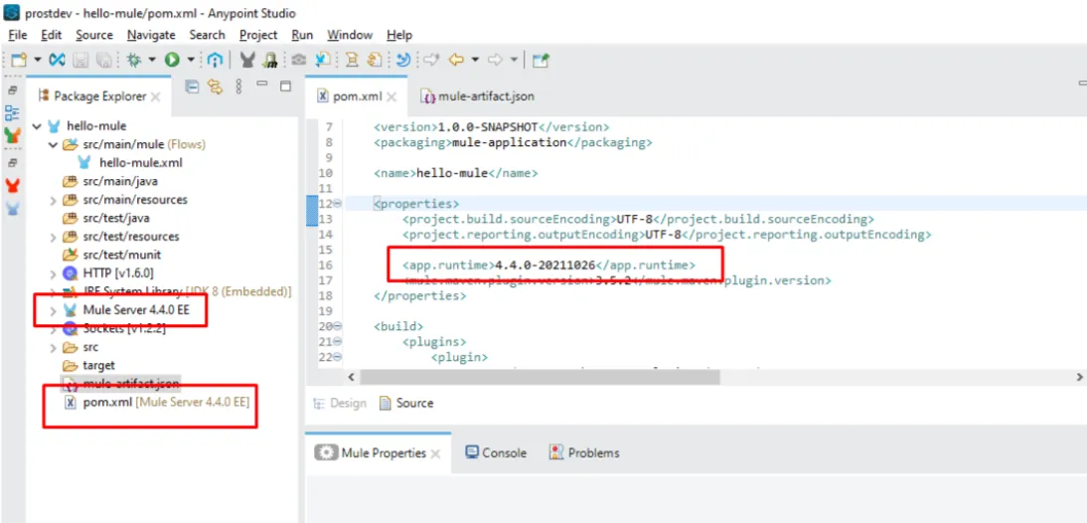This screenshot has height=523, width=1087.
Task: Navigate back with yellow left arrow
Action: tap(456, 61)
